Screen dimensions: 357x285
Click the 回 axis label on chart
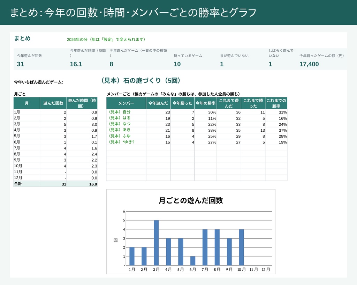115,240
